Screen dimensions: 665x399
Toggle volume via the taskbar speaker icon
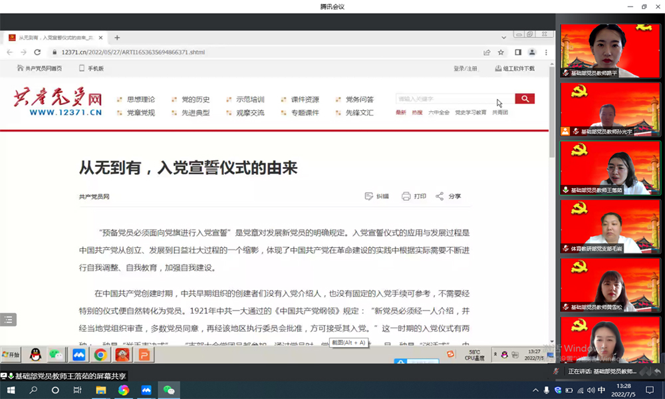point(589,390)
